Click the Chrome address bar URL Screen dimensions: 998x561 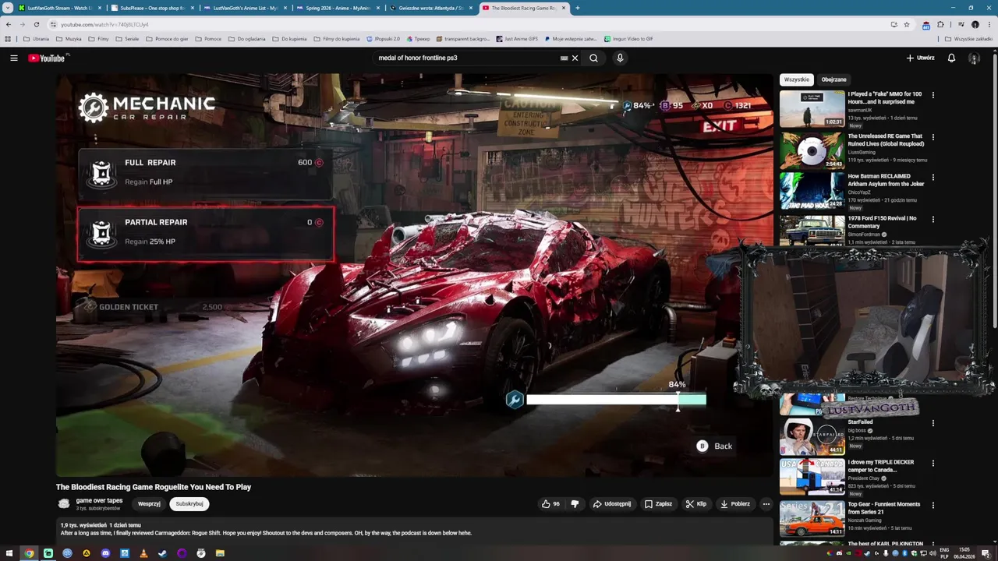(104, 24)
